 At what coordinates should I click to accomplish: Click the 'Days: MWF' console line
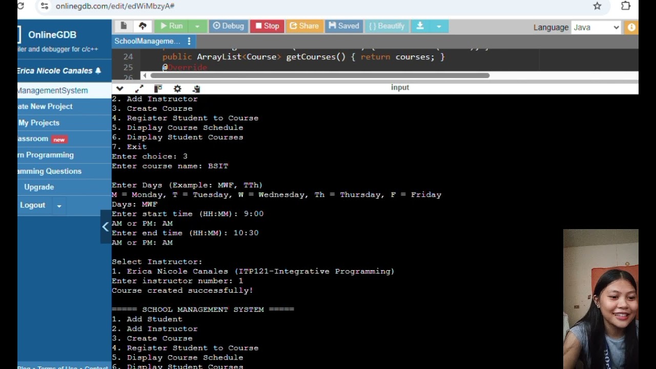pos(135,204)
